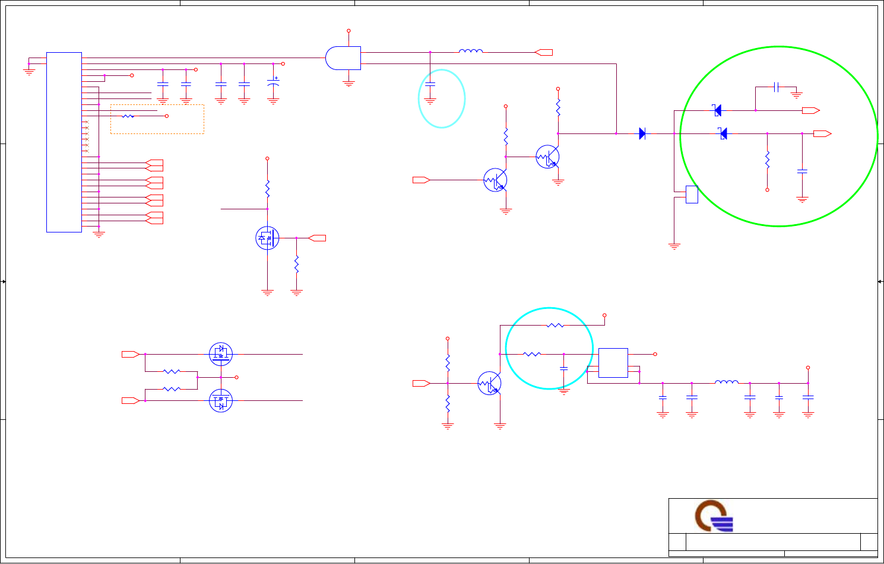Select the horizontal capacitor above the Schottky diodes
Screen dimensions: 884x564
pos(776,87)
